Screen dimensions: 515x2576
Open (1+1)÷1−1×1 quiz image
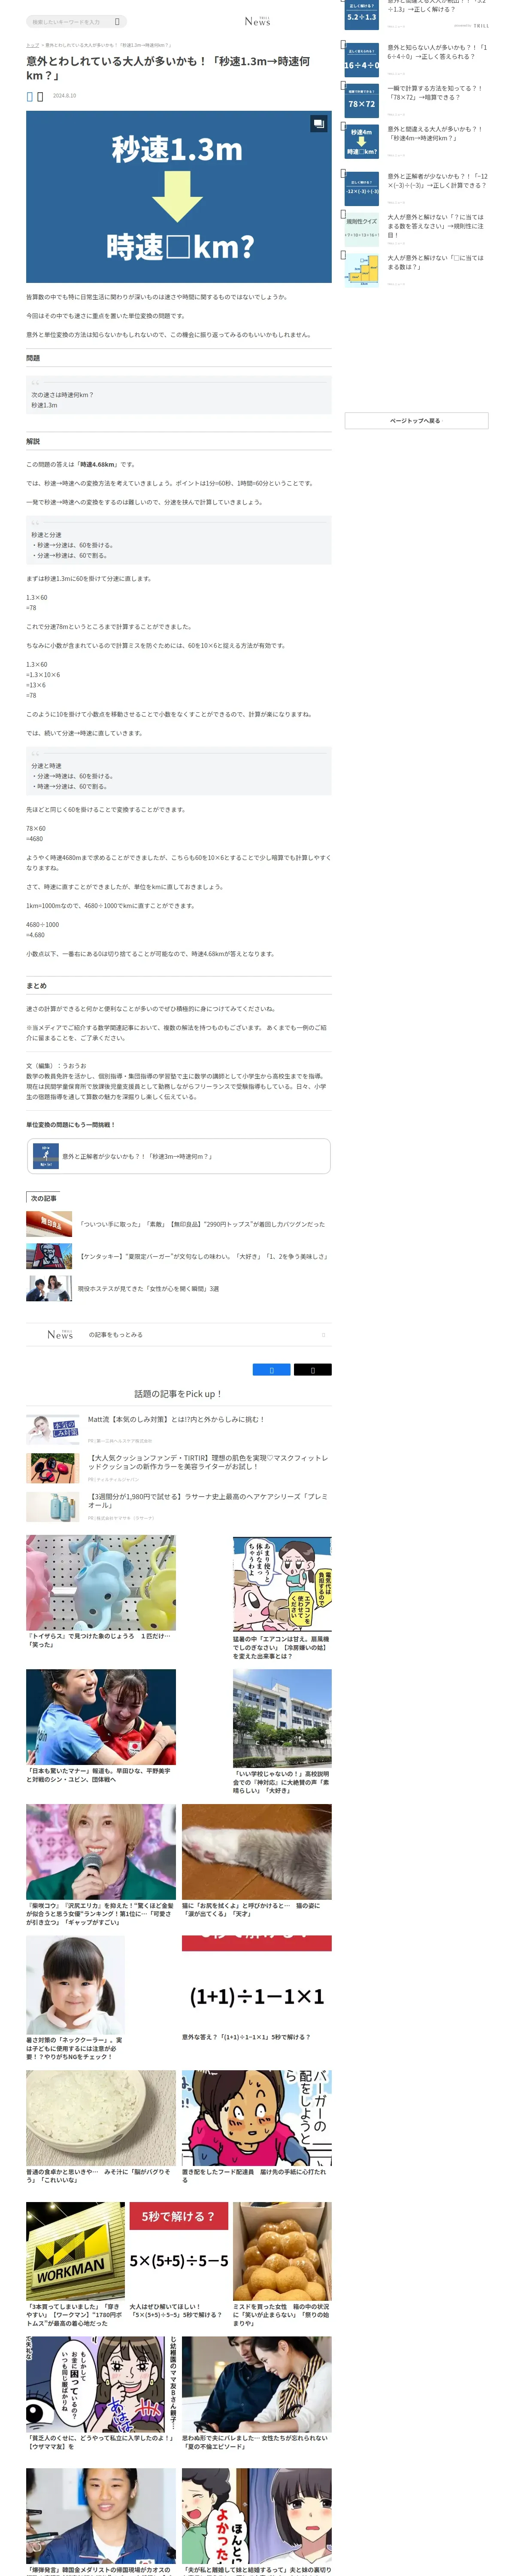(x=257, y=1983)
